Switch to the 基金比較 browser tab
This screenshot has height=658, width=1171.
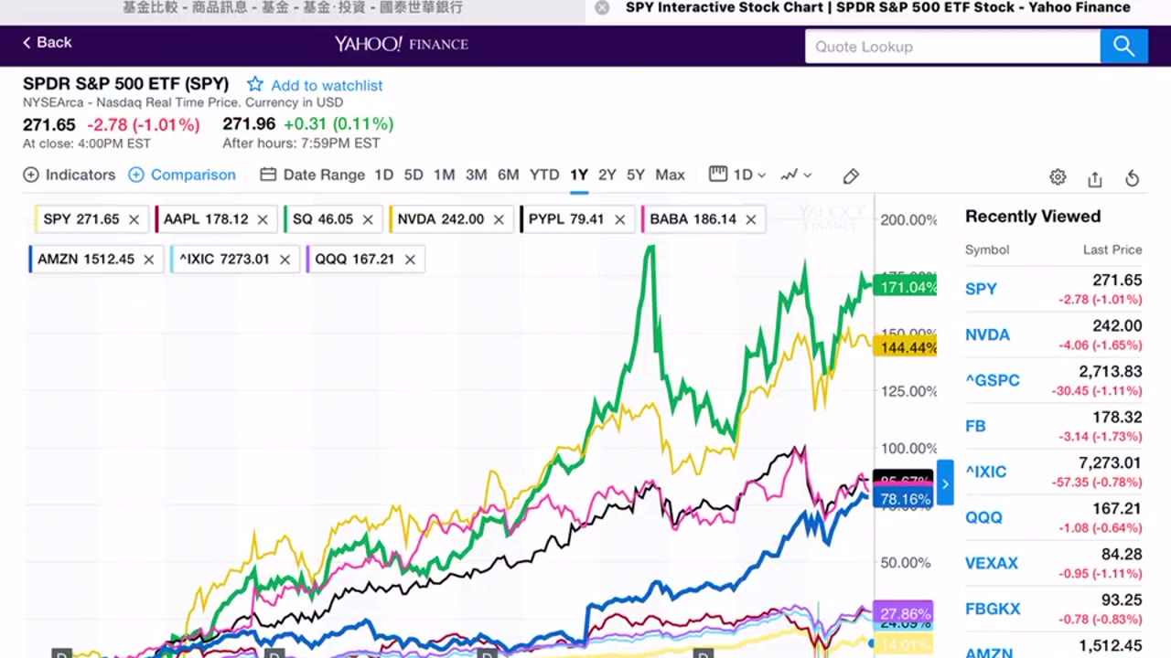coord(293,8)
